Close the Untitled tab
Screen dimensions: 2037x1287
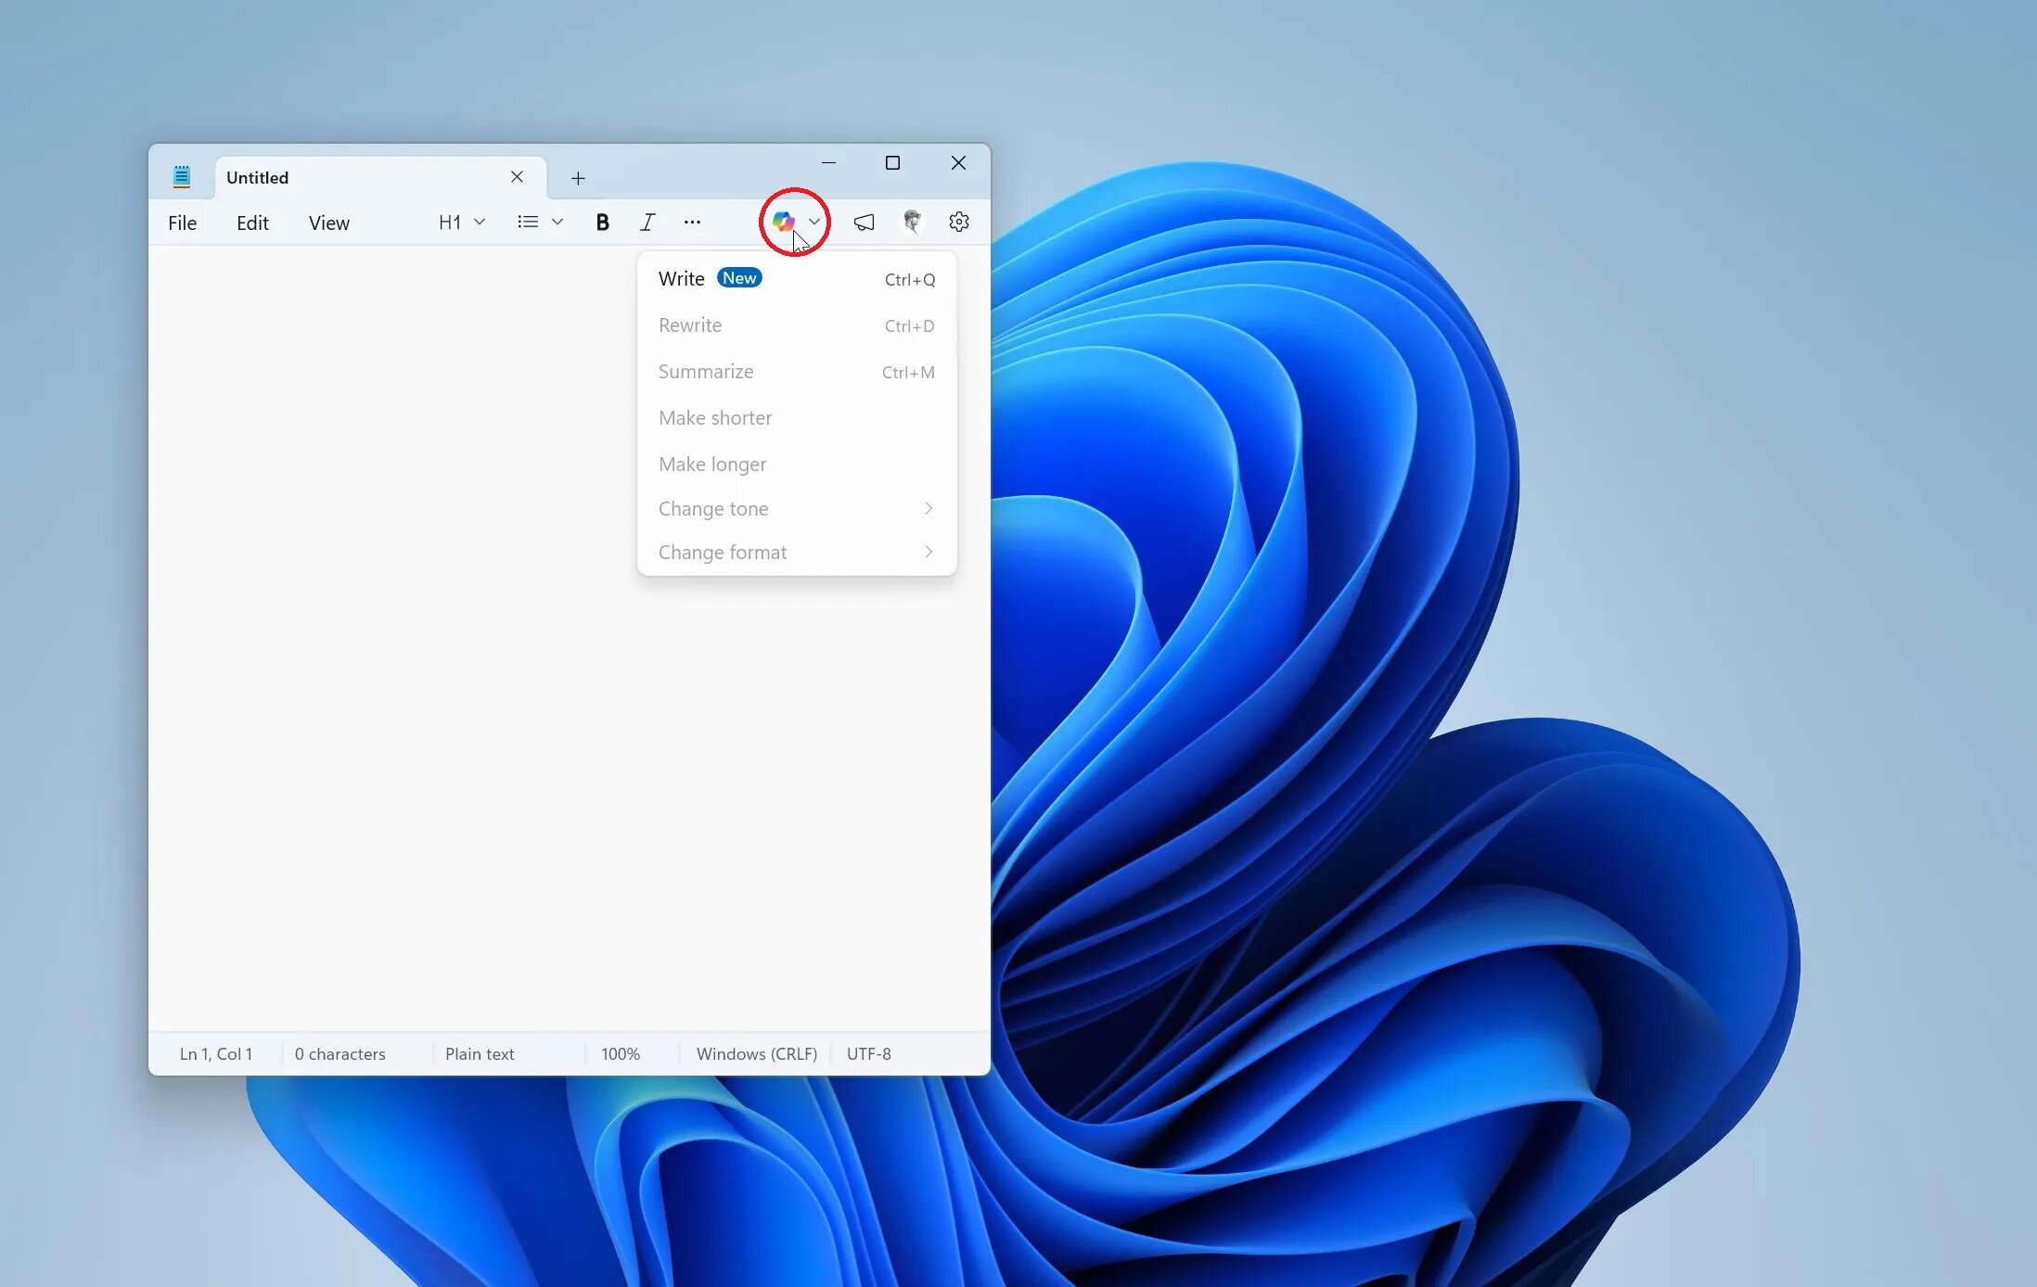click(517, 177)
